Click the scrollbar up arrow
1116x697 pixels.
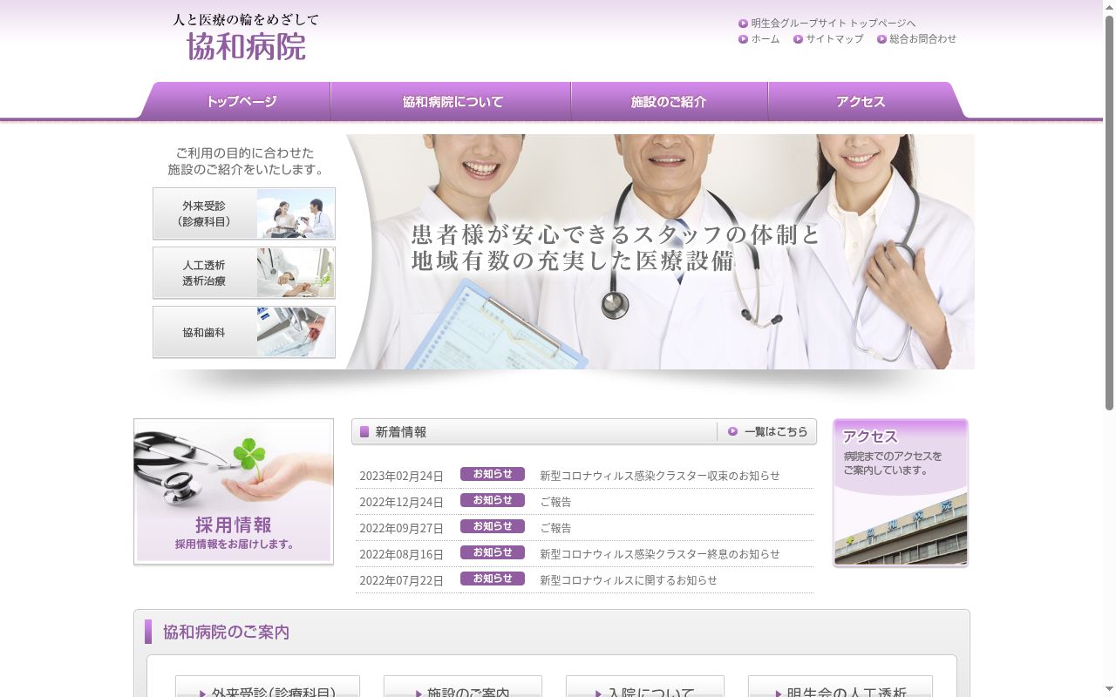(x=1109, y=6)
